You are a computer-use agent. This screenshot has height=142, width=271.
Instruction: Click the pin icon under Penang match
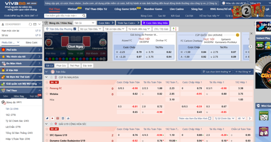coord(47,119)
